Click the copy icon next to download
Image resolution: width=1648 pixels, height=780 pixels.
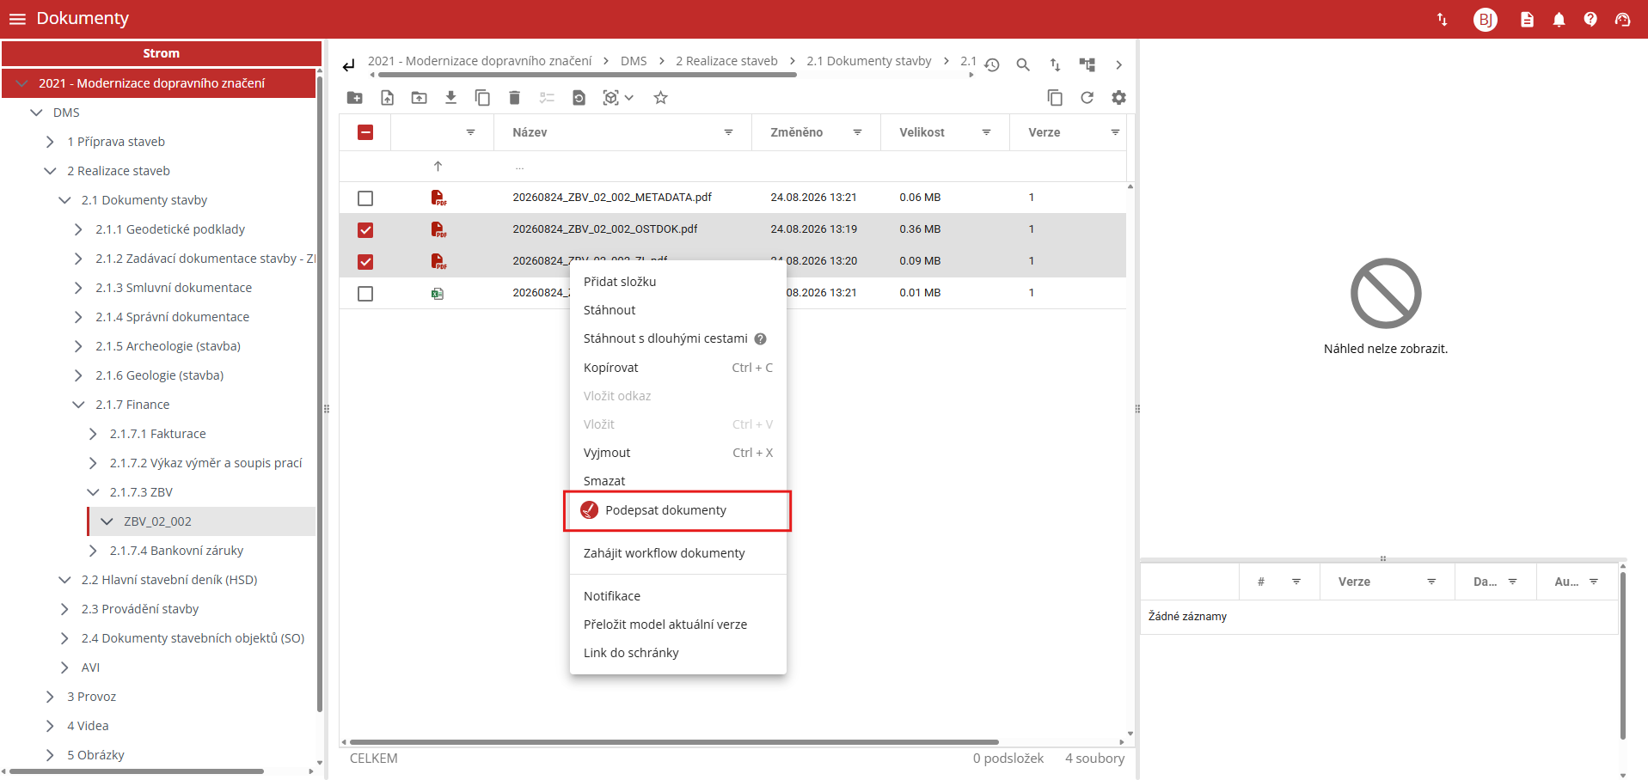coord(482,98)
